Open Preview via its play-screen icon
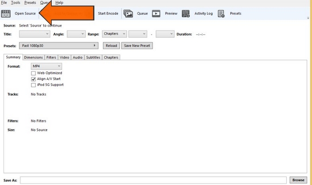Screen dimensions: 312x185 point(156,13)
